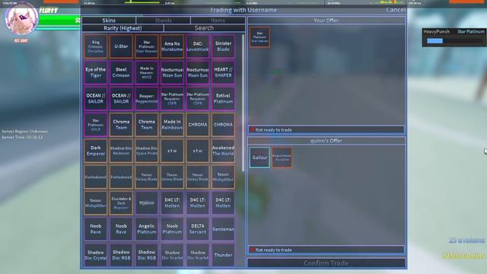The height and width of the screenshot is (274, 487).
Task: Select the Eye of the Tiger skin
Action: (x=95, y=72)
